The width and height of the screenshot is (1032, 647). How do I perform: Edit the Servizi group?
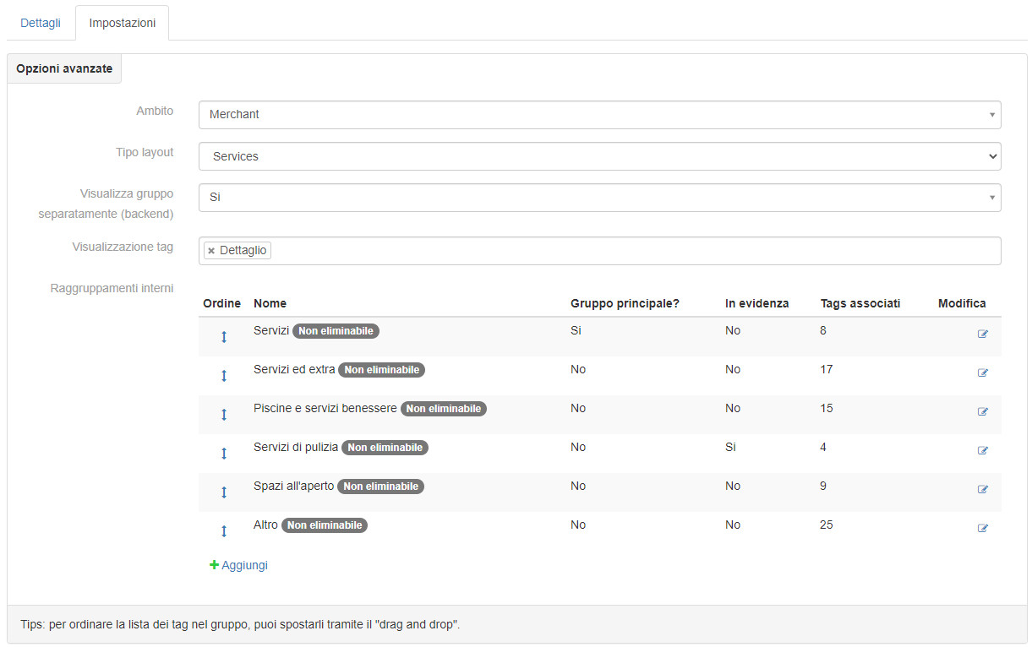coord(983,334)
